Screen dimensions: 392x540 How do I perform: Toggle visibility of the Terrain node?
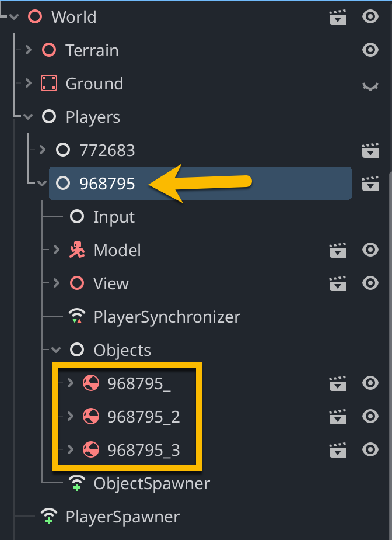tap(370, 50)
